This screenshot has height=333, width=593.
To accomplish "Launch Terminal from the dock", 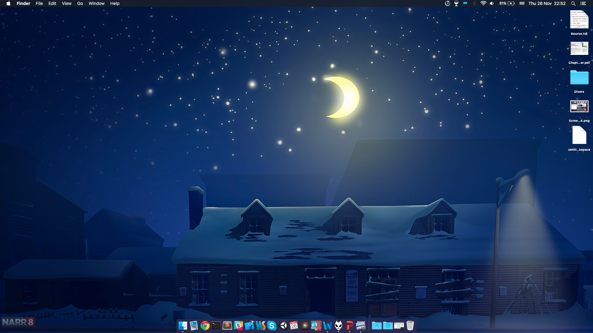I will [216, 326].
